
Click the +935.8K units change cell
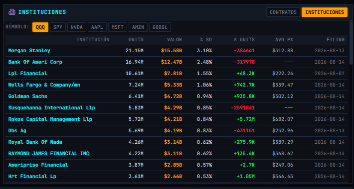click(244, 96)
